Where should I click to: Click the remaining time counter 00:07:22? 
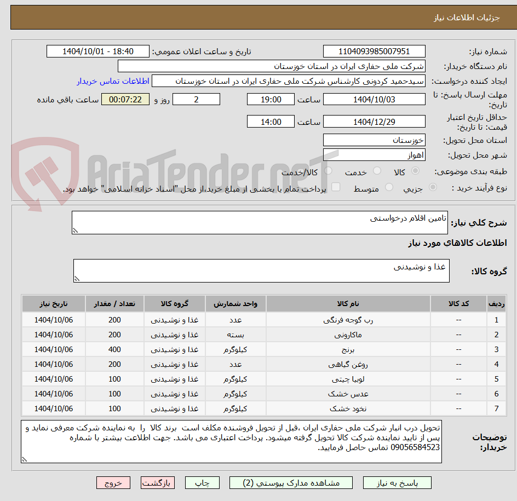(125, 99)
